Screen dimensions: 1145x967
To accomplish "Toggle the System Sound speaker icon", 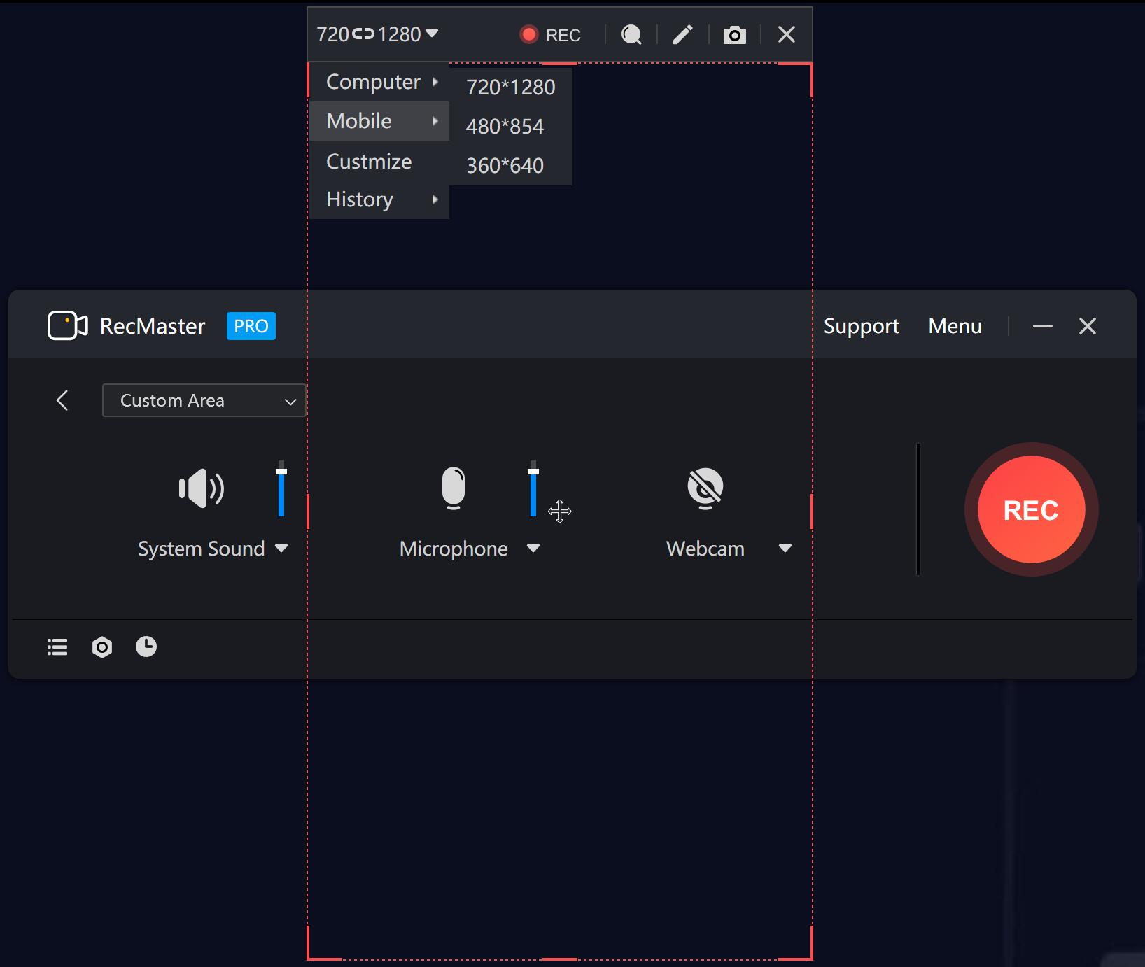I will (202, 488).
